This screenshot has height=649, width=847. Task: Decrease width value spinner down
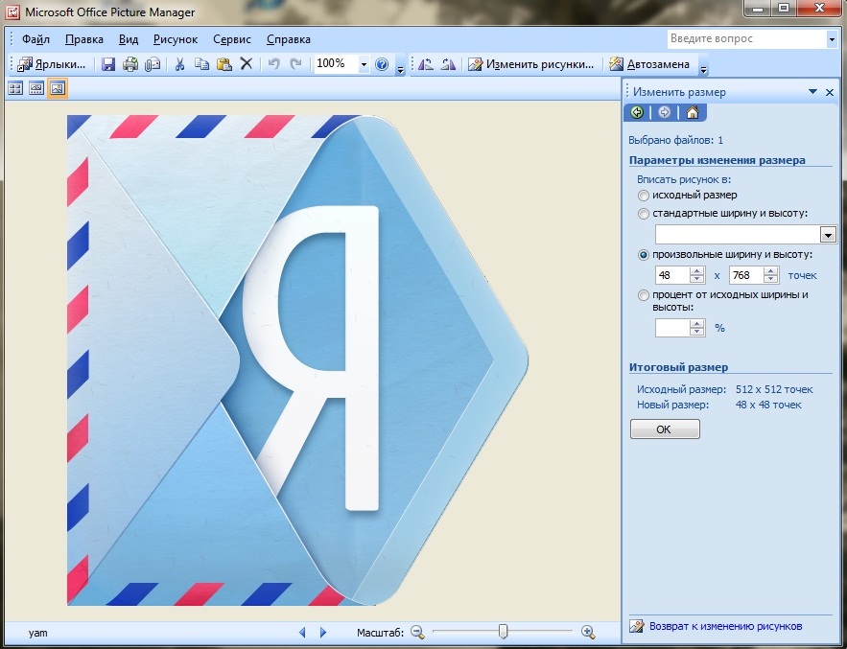click(x=696, y=279)
